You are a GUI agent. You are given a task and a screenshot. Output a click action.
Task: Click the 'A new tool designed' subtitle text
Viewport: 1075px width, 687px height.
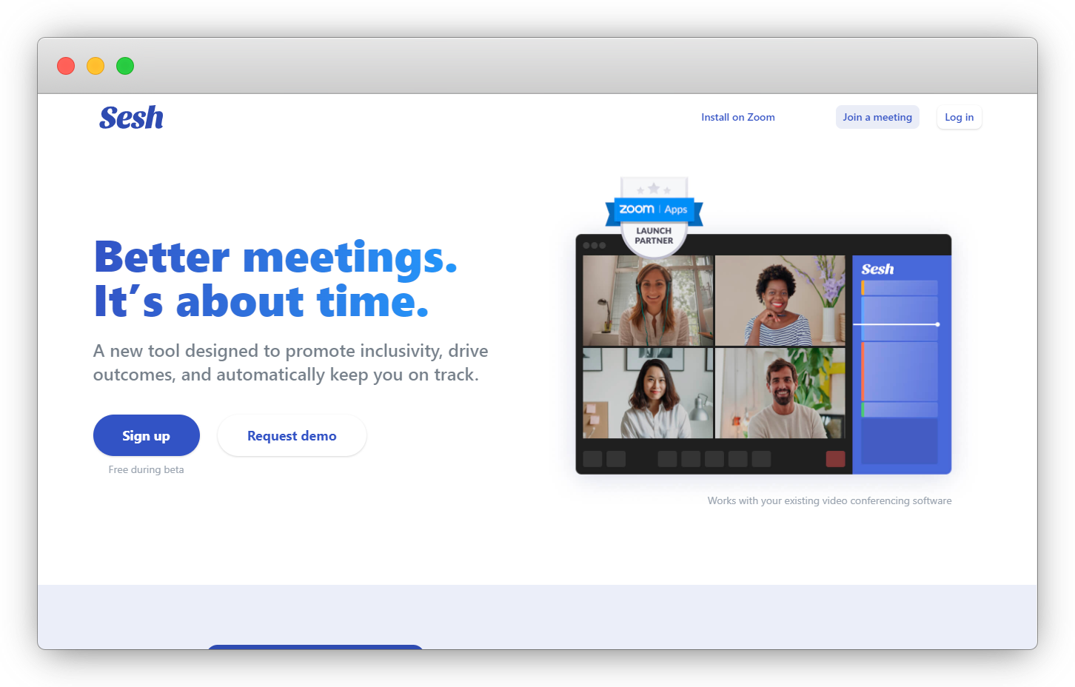coord(290,363)
